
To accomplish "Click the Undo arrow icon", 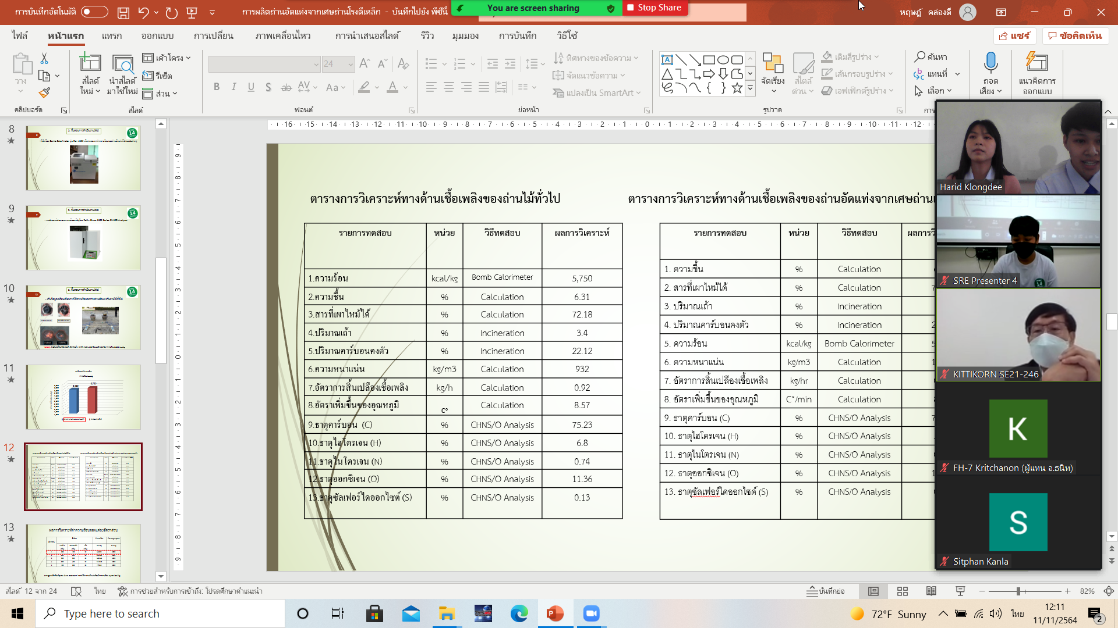I will (143, 12).
